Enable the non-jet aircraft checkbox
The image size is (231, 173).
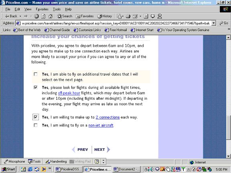point(36,125)
